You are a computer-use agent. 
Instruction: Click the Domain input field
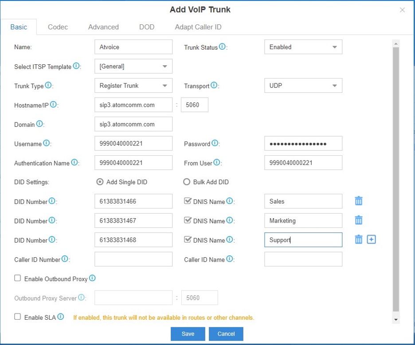coord(133,124)
